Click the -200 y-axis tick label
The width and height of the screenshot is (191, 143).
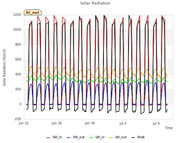(x=18, y=119)
